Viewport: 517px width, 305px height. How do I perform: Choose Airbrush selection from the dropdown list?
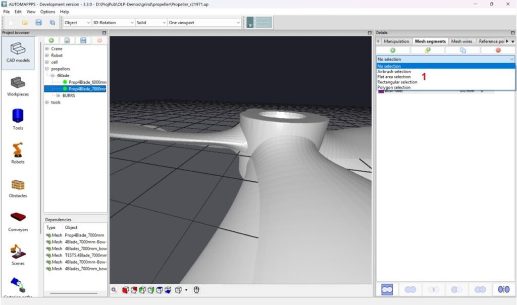pyautogui.click(x=394, y=72)
